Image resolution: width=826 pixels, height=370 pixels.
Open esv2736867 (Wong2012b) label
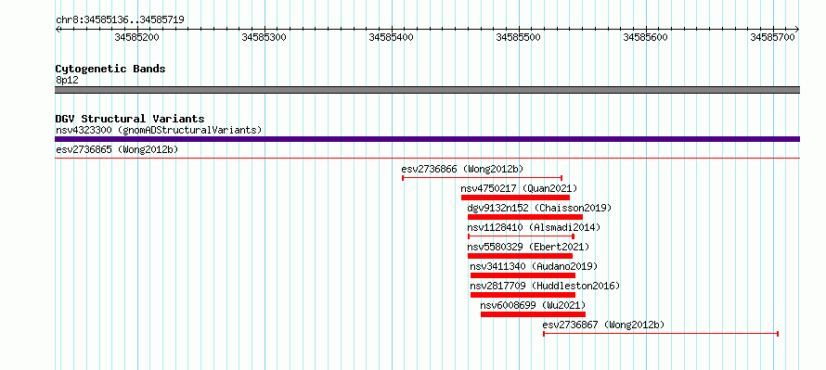click(603, 325)
